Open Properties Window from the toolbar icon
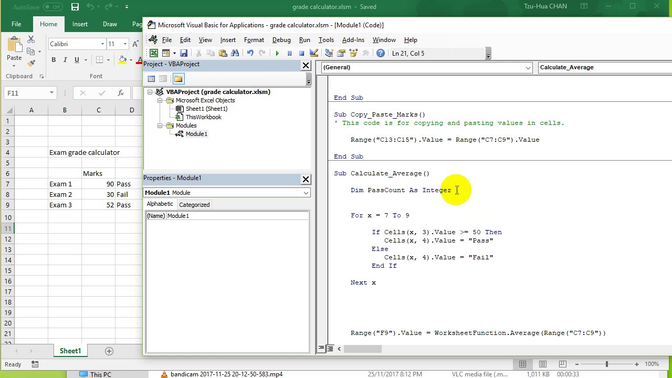 [x=341, y=53]
